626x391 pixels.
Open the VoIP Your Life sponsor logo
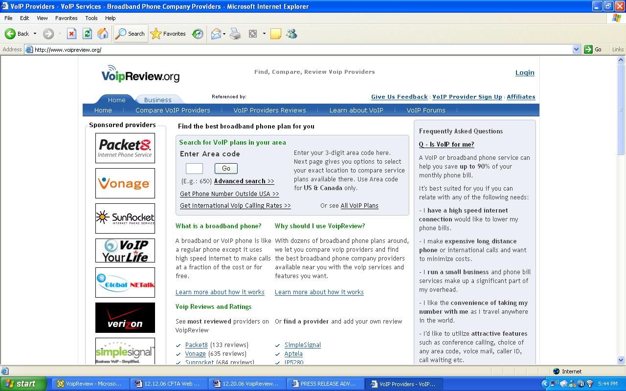pos(125,251)
